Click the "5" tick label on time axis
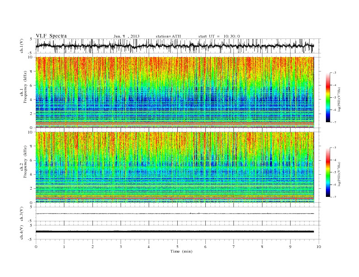This screenshot has height=277, width=359. point(177,247)
